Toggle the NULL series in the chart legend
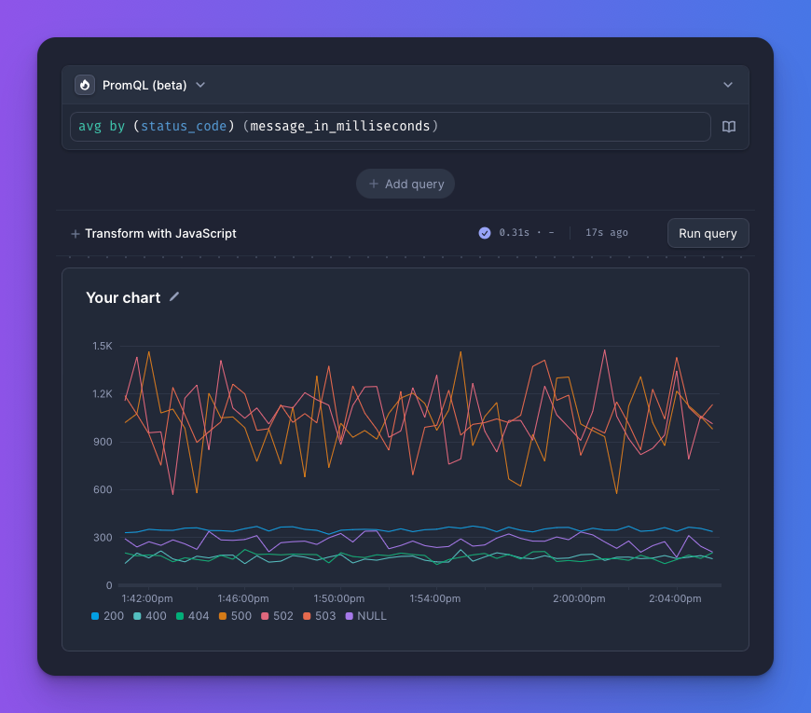Viewport: 811px width, 713px height. 365,615
